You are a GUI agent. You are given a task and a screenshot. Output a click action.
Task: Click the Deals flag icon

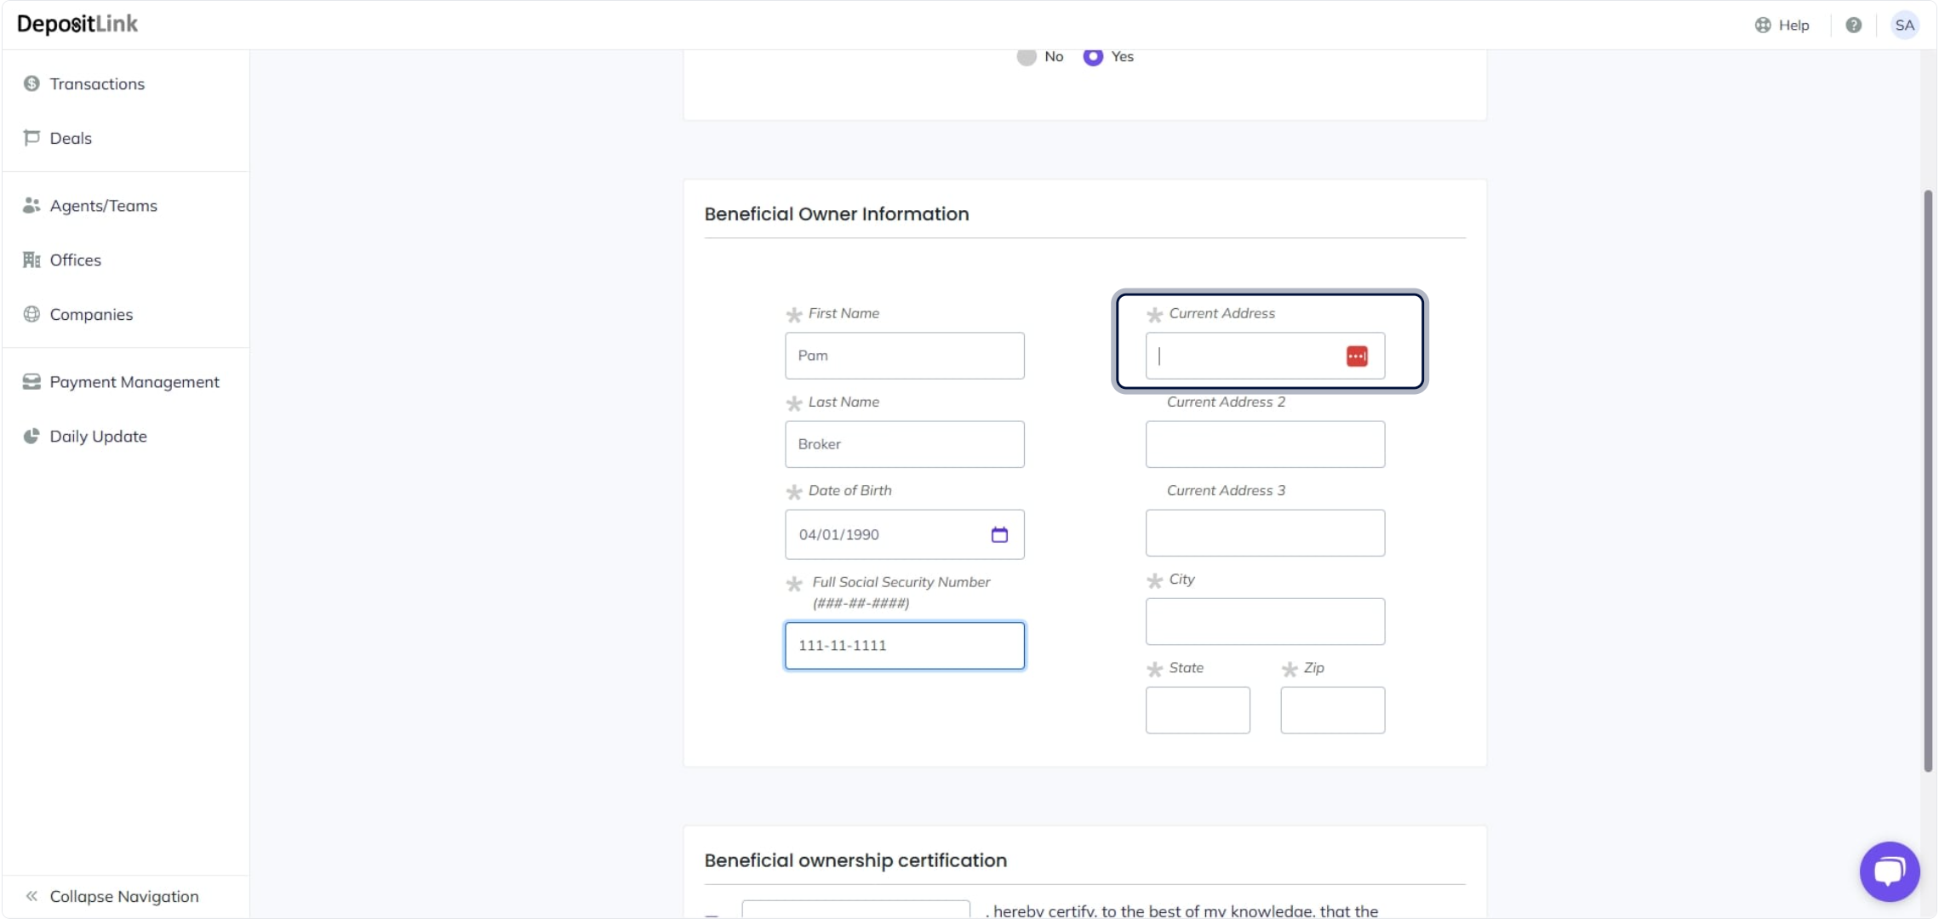(x=31, y=138)
